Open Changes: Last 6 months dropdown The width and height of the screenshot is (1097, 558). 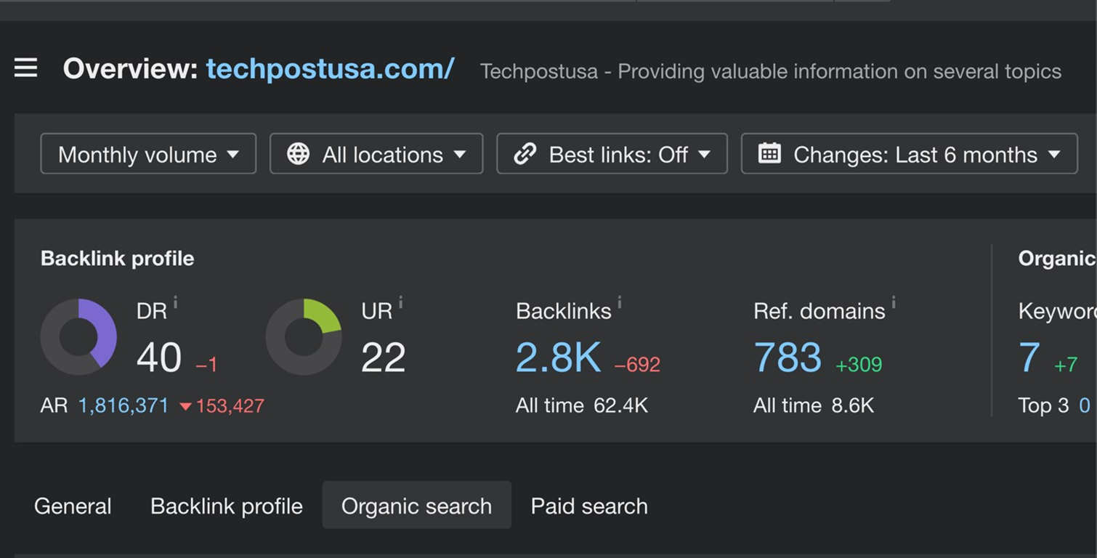coord(909,153)
